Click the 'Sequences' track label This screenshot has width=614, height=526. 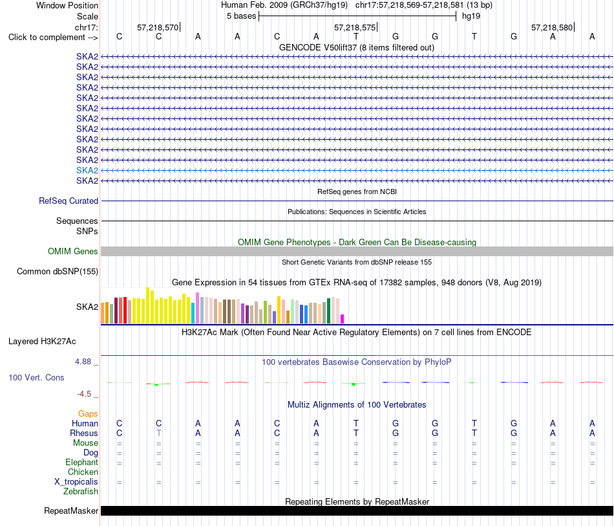tap(77, 221)
